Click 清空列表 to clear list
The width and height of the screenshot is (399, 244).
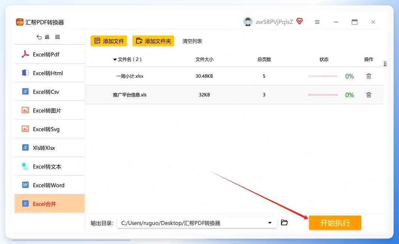click(192, 41)
